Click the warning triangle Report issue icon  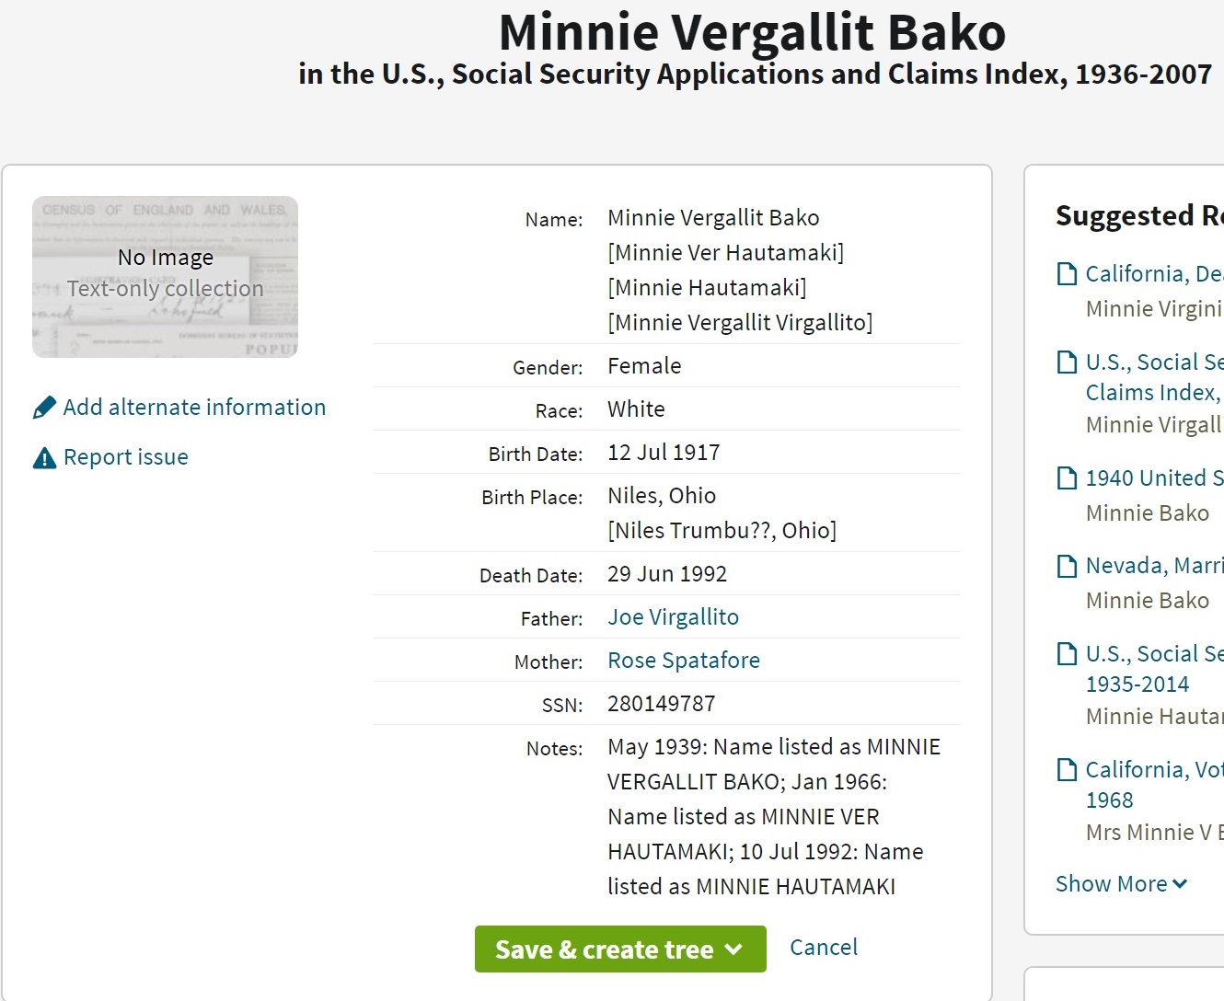44,457
